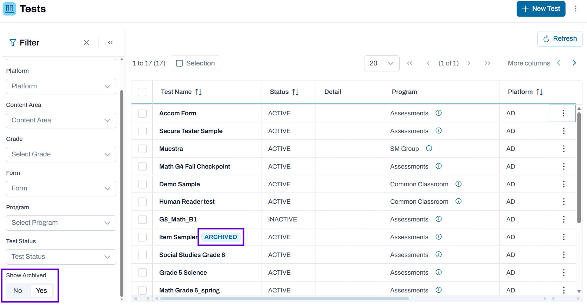This screenshot has height=305, width=587.
Task: Sort by Test Name column arrows
Action: (x=199, y=92)
